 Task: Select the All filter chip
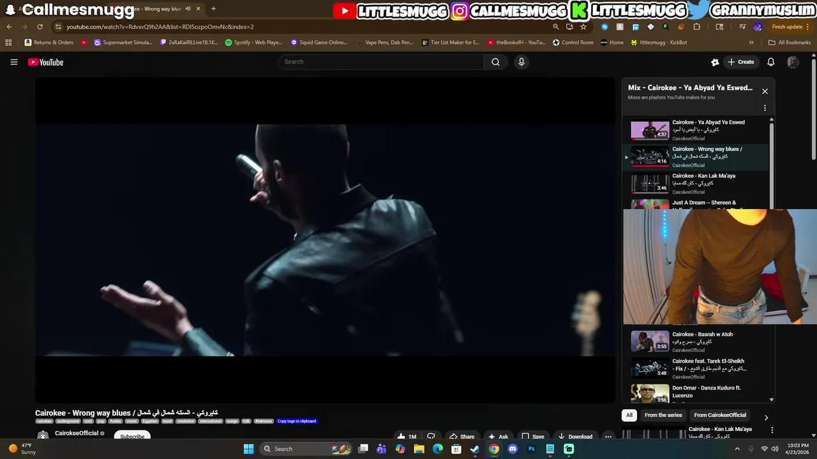pyautogui.click(x=629, y=415)
